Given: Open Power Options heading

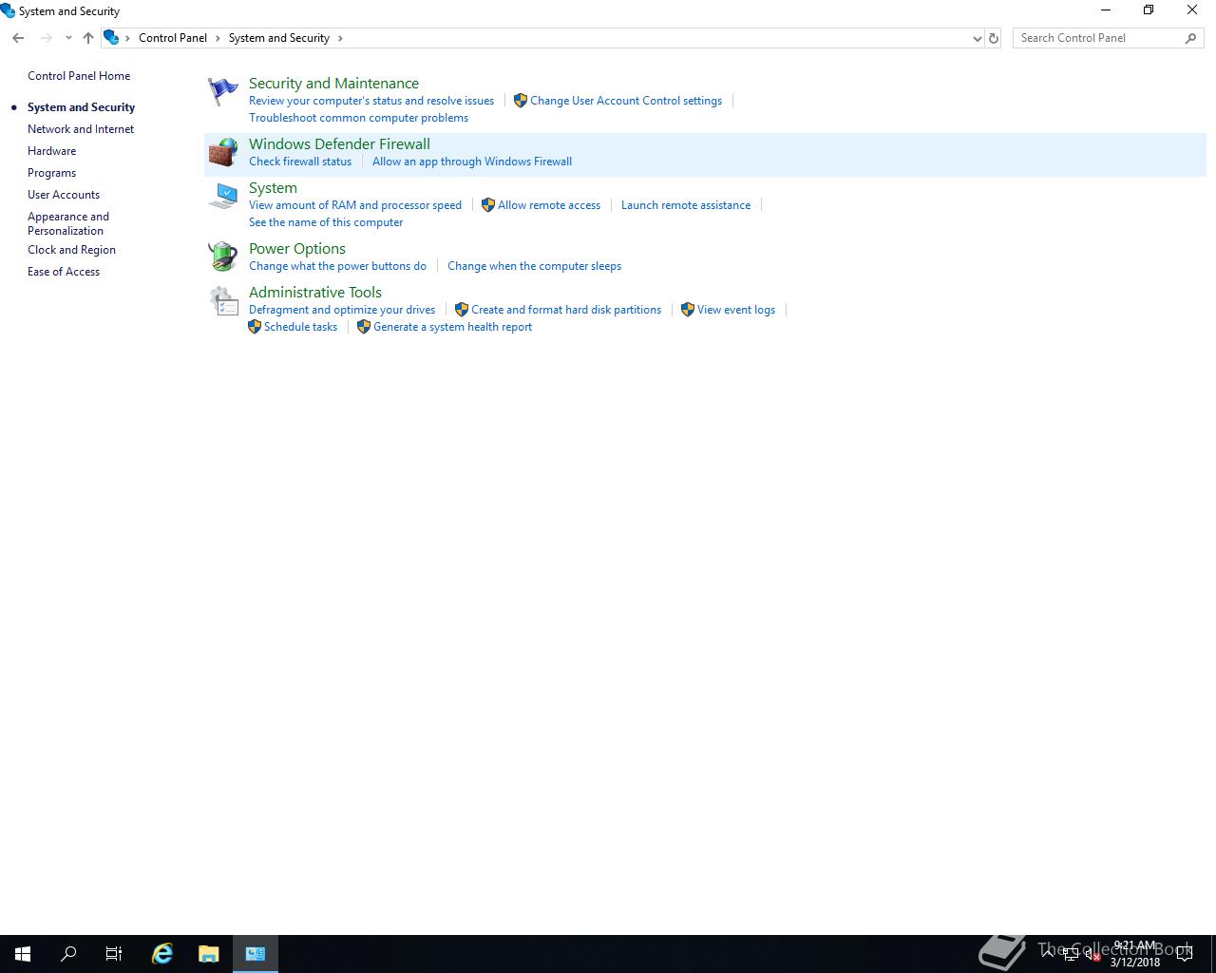Looking at the screenshot, I should [x=297, y=249].
